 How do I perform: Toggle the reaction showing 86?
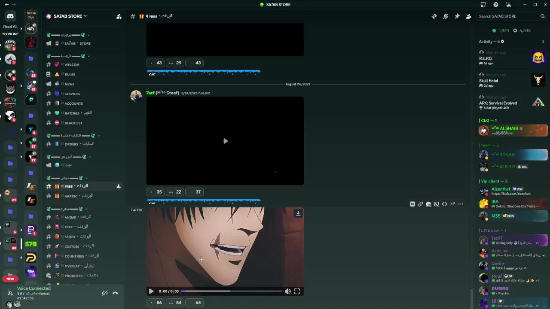(156, 303)
